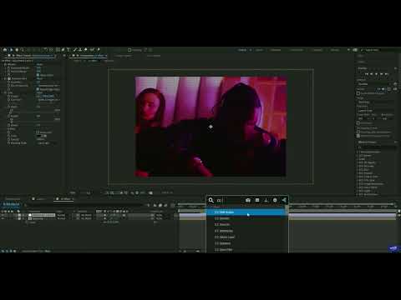Select the Hand tool
Image resolution: width=401 pixels, height=300 pixels.
[x=17, y=50]
